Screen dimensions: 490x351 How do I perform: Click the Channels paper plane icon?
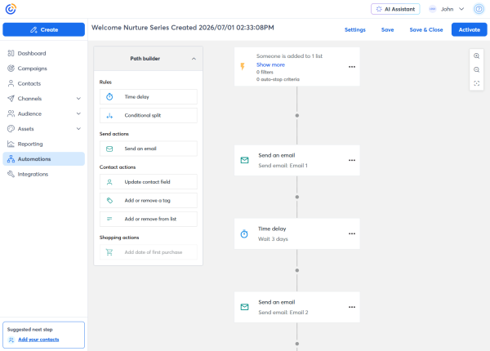11,99
